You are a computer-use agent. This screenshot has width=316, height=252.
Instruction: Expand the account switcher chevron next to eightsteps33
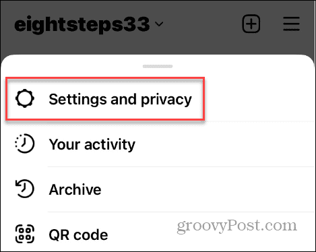tap(159, 24)
